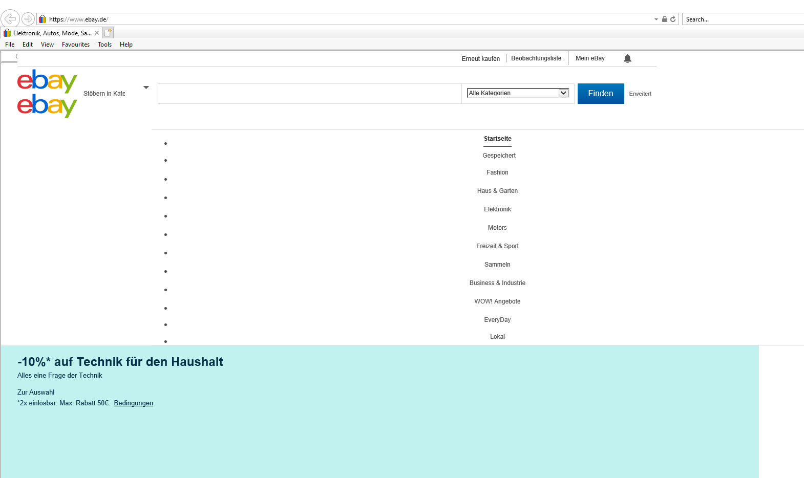Click the Zur Auswahl link
This screenshot has width=804, height=478.
36,393
